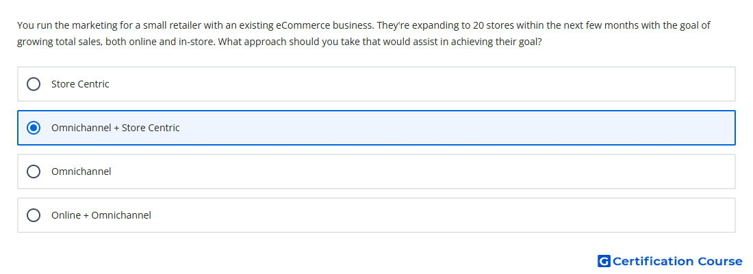Click empty space inside Store Centric answer box

[x=422, y=84]
